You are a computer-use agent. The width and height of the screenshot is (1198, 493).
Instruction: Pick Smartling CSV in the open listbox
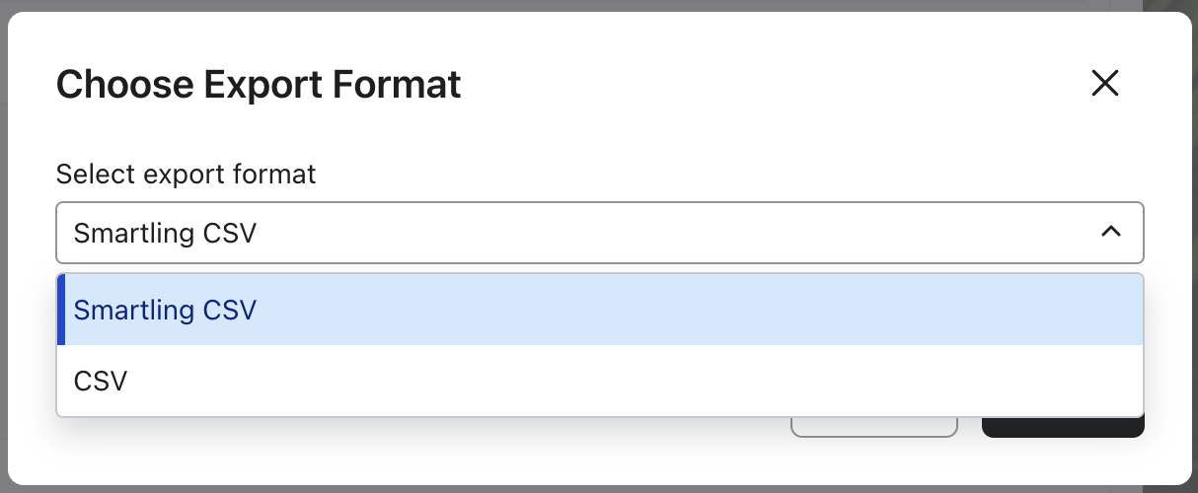coord(165,310)
